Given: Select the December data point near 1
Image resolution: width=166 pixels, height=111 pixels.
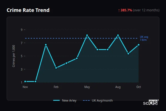Looking at the screenshot, I should point(36,82).
